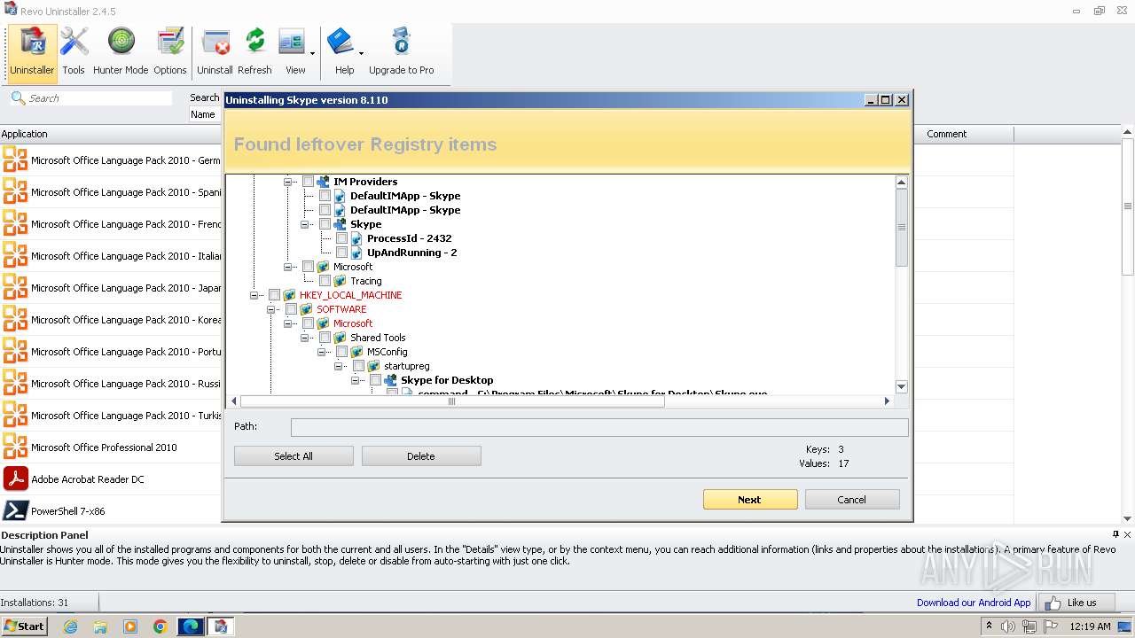
Task: Sort by the Application column header
Action: point(111,134)
